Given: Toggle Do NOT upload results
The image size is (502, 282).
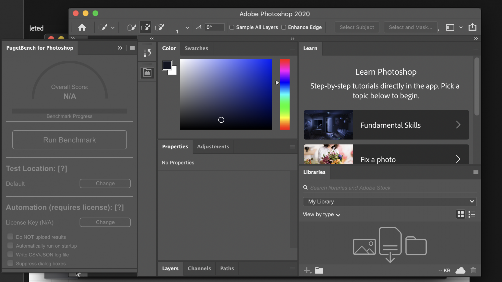Looking at the screenshot, I should [10, 237].
